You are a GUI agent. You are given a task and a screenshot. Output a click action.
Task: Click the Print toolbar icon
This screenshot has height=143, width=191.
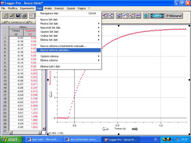click(x=24, y=16)
